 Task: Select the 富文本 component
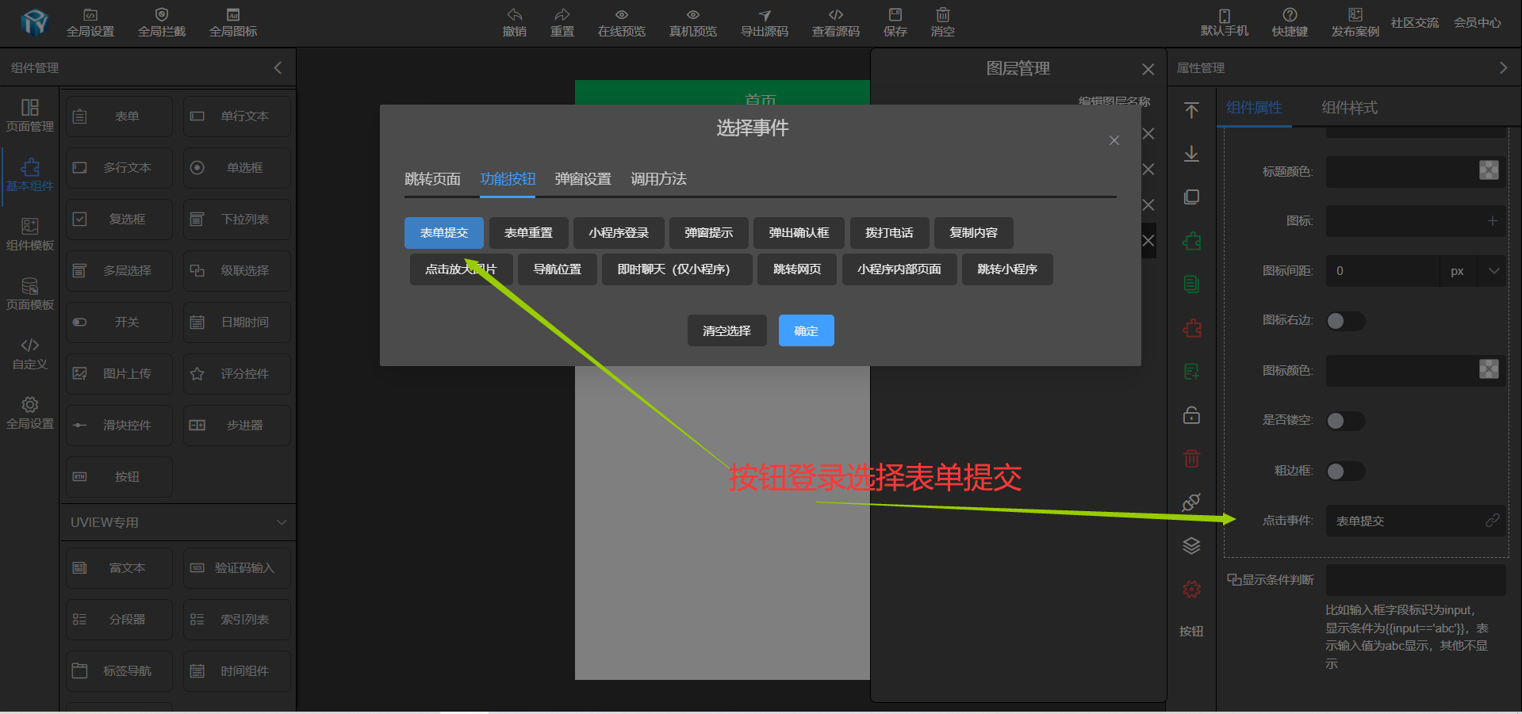pyautogui.click(x=119, y=568)
